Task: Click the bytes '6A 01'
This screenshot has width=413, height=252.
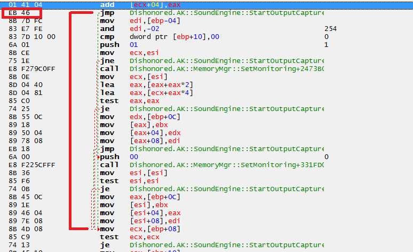Action: [x=19, y=45]
